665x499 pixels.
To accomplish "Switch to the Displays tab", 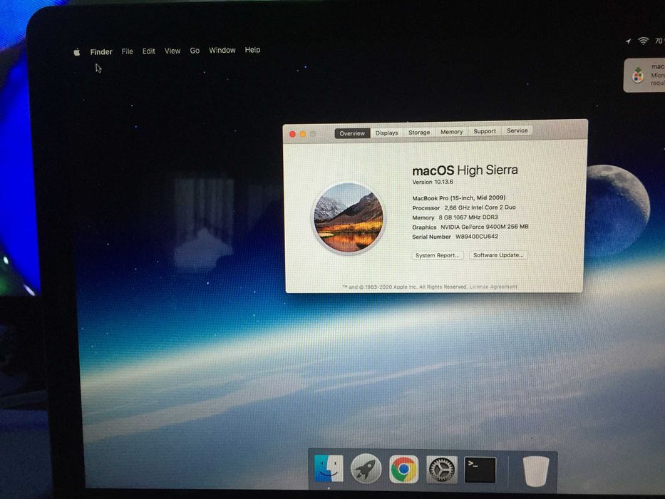I will coord(387,133).
